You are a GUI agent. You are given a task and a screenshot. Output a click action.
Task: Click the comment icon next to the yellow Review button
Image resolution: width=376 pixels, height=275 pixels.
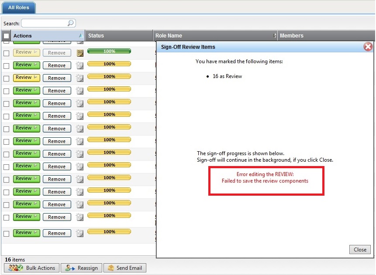pyautogui.click(x=79, y=78)
